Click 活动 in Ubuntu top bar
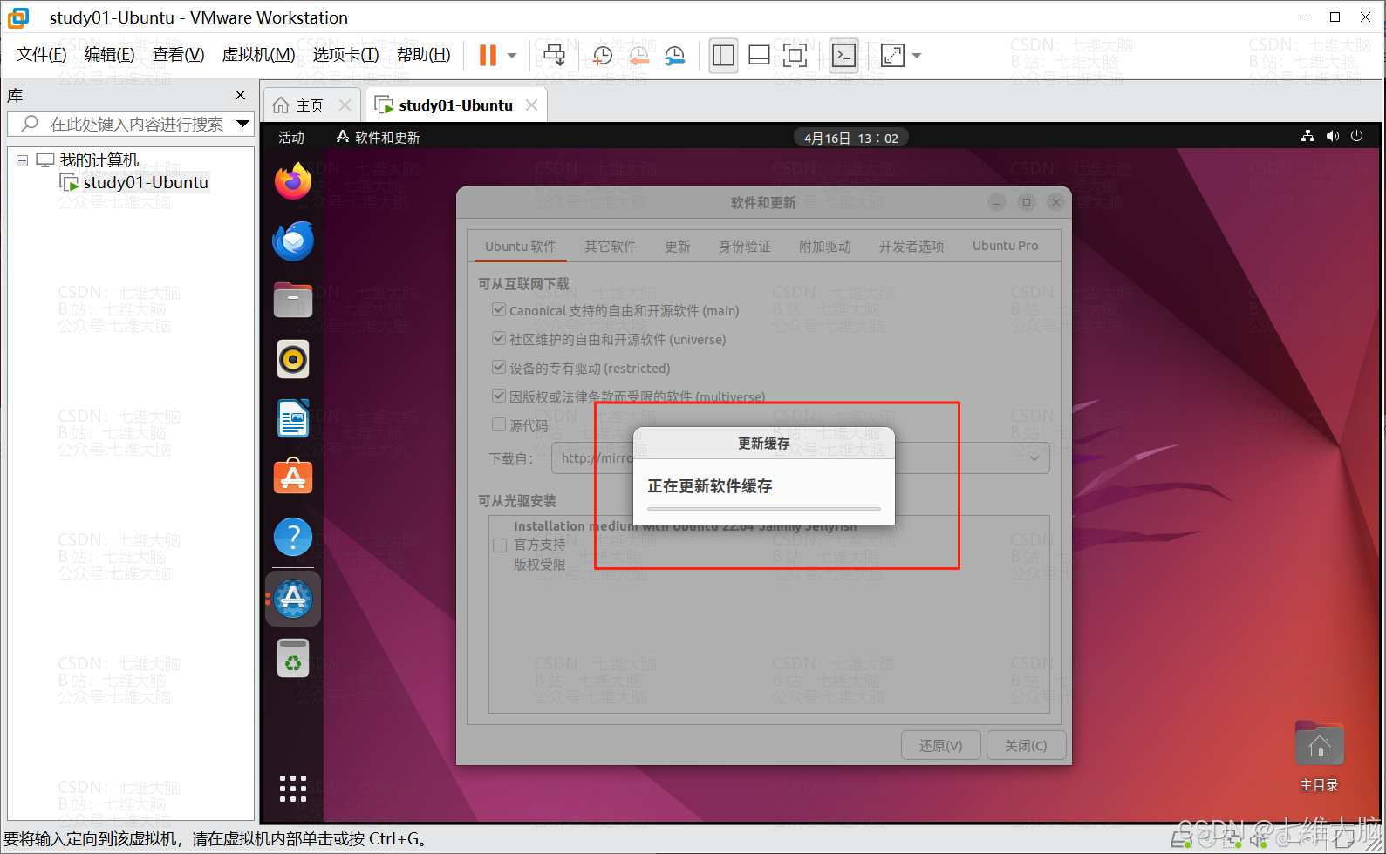This screenshot has height=854, width=1386. tap(291, 138)
